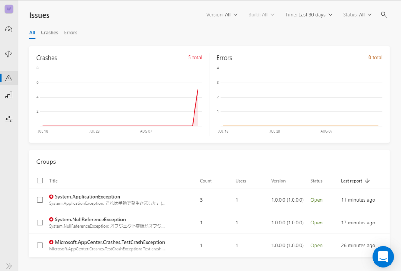Switch to the Errors tab
The height and width of the screenshot is (271, 401).
(x=71, y=33)
